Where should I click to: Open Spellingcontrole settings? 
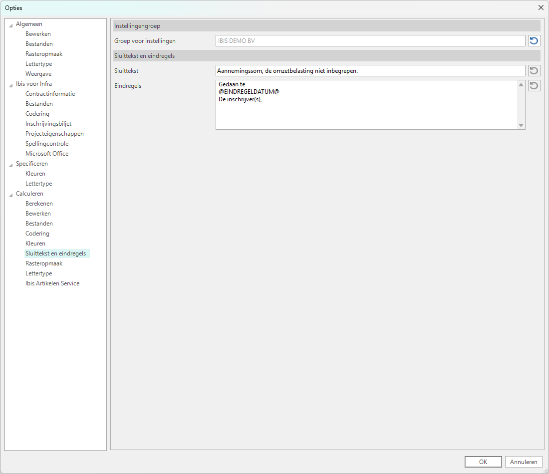tap(47, 144)
